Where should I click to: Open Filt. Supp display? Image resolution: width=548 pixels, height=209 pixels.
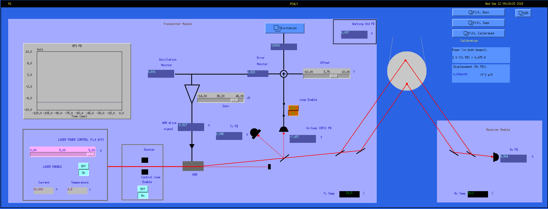tap(478, 23)
